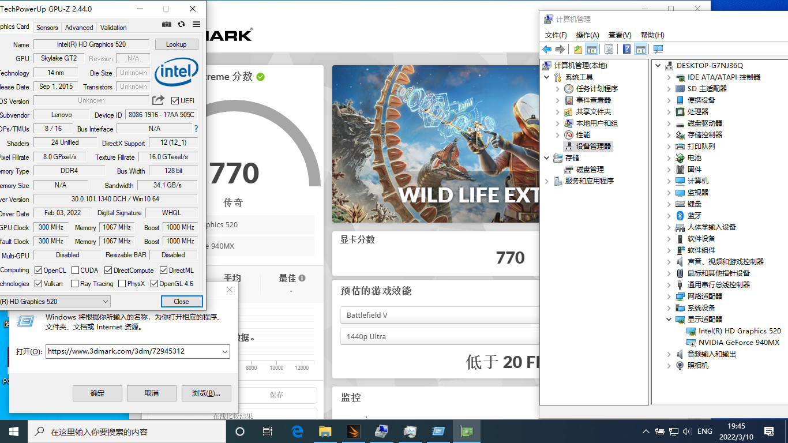The image size is (788, 443).
Task: Click 取消 in the Run dialog
Action: click(151, 393)
